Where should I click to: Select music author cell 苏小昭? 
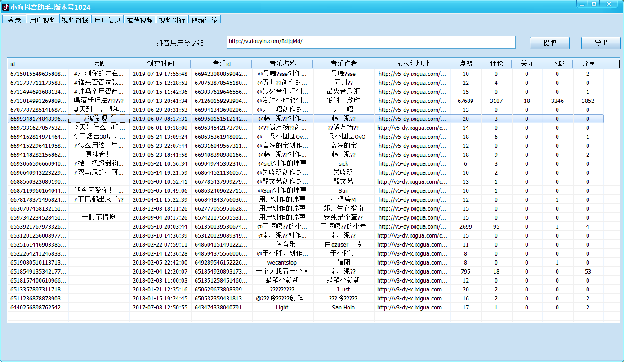click(x=344, y=110)
